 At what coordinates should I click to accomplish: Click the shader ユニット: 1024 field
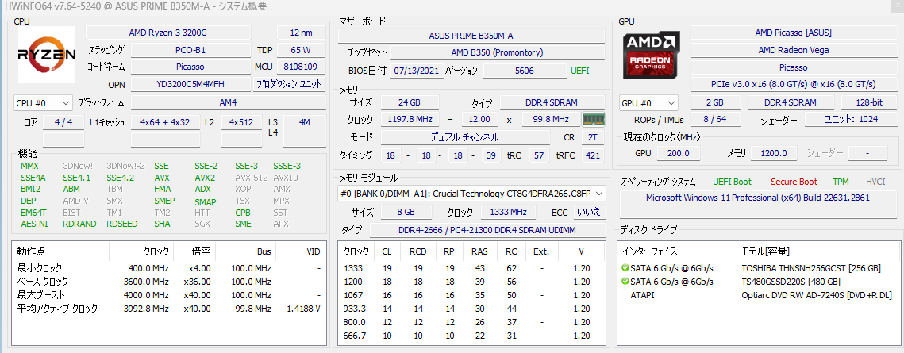pos(851,120)
